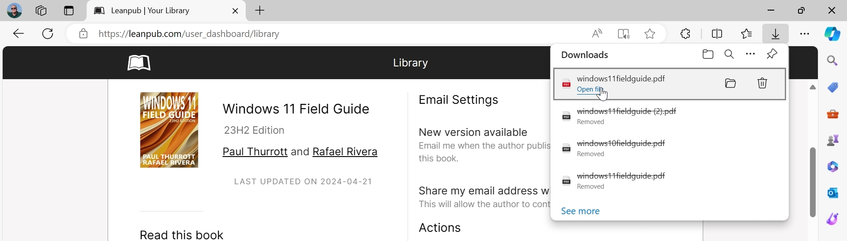
Task: Toggle split screen view
Action: pyautogui.click(x=717, y=34)
